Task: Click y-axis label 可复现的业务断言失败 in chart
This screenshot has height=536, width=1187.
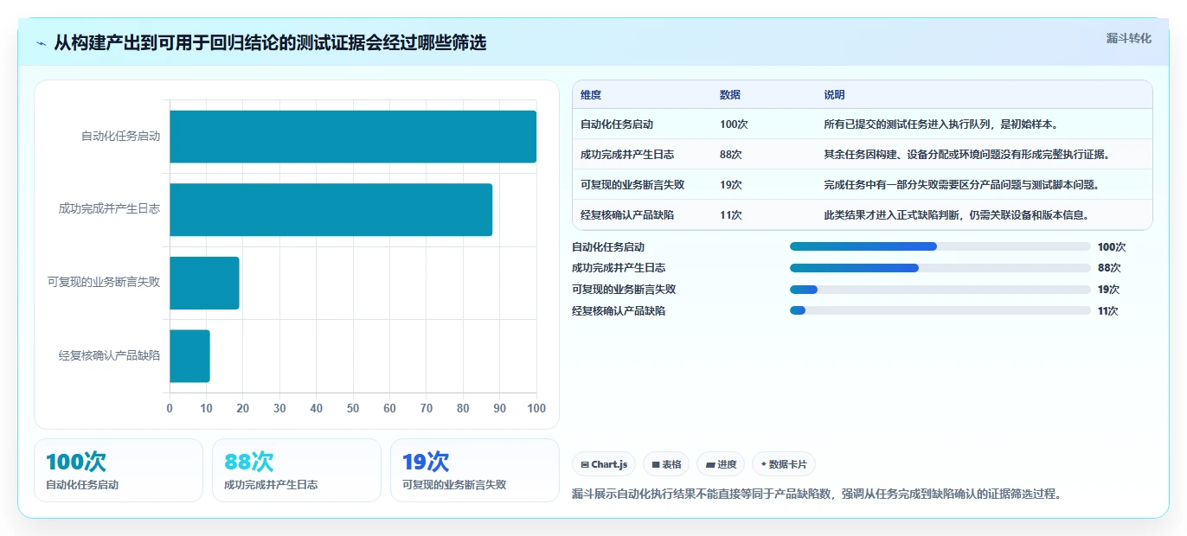Action: [x=104, y=283]
